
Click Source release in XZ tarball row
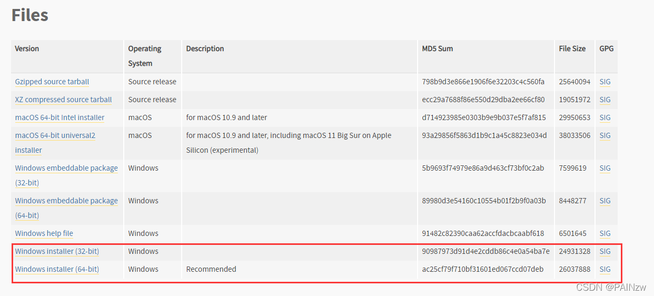coord(152,100)
